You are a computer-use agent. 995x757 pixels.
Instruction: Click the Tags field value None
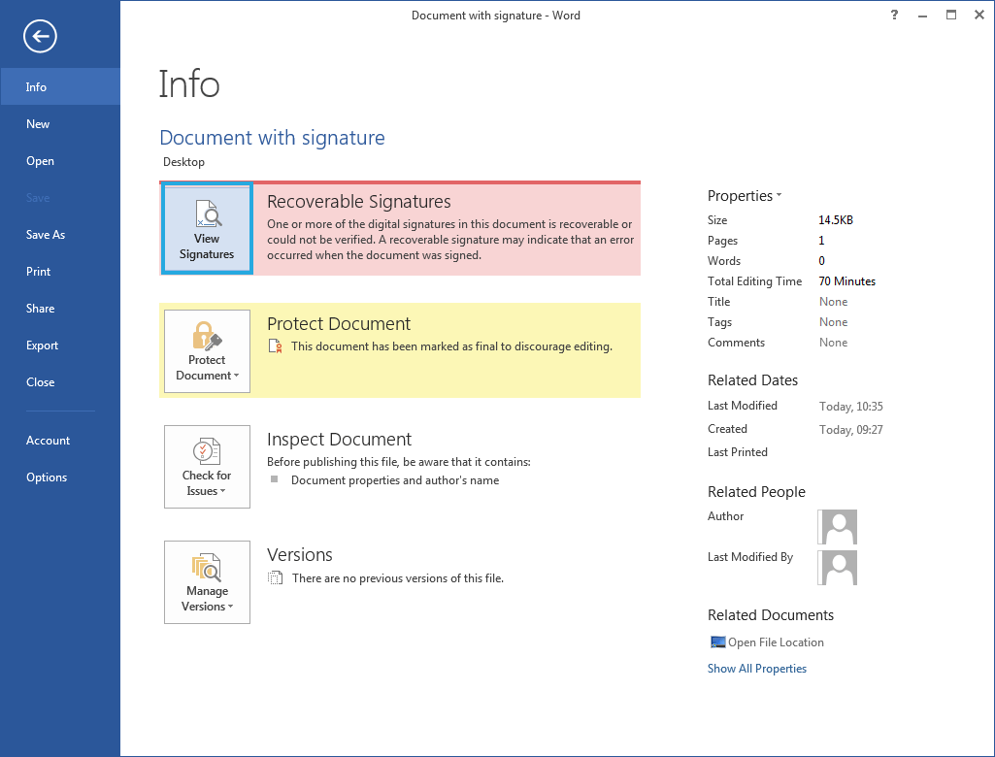pyautogui.click(x=833, y=321)
